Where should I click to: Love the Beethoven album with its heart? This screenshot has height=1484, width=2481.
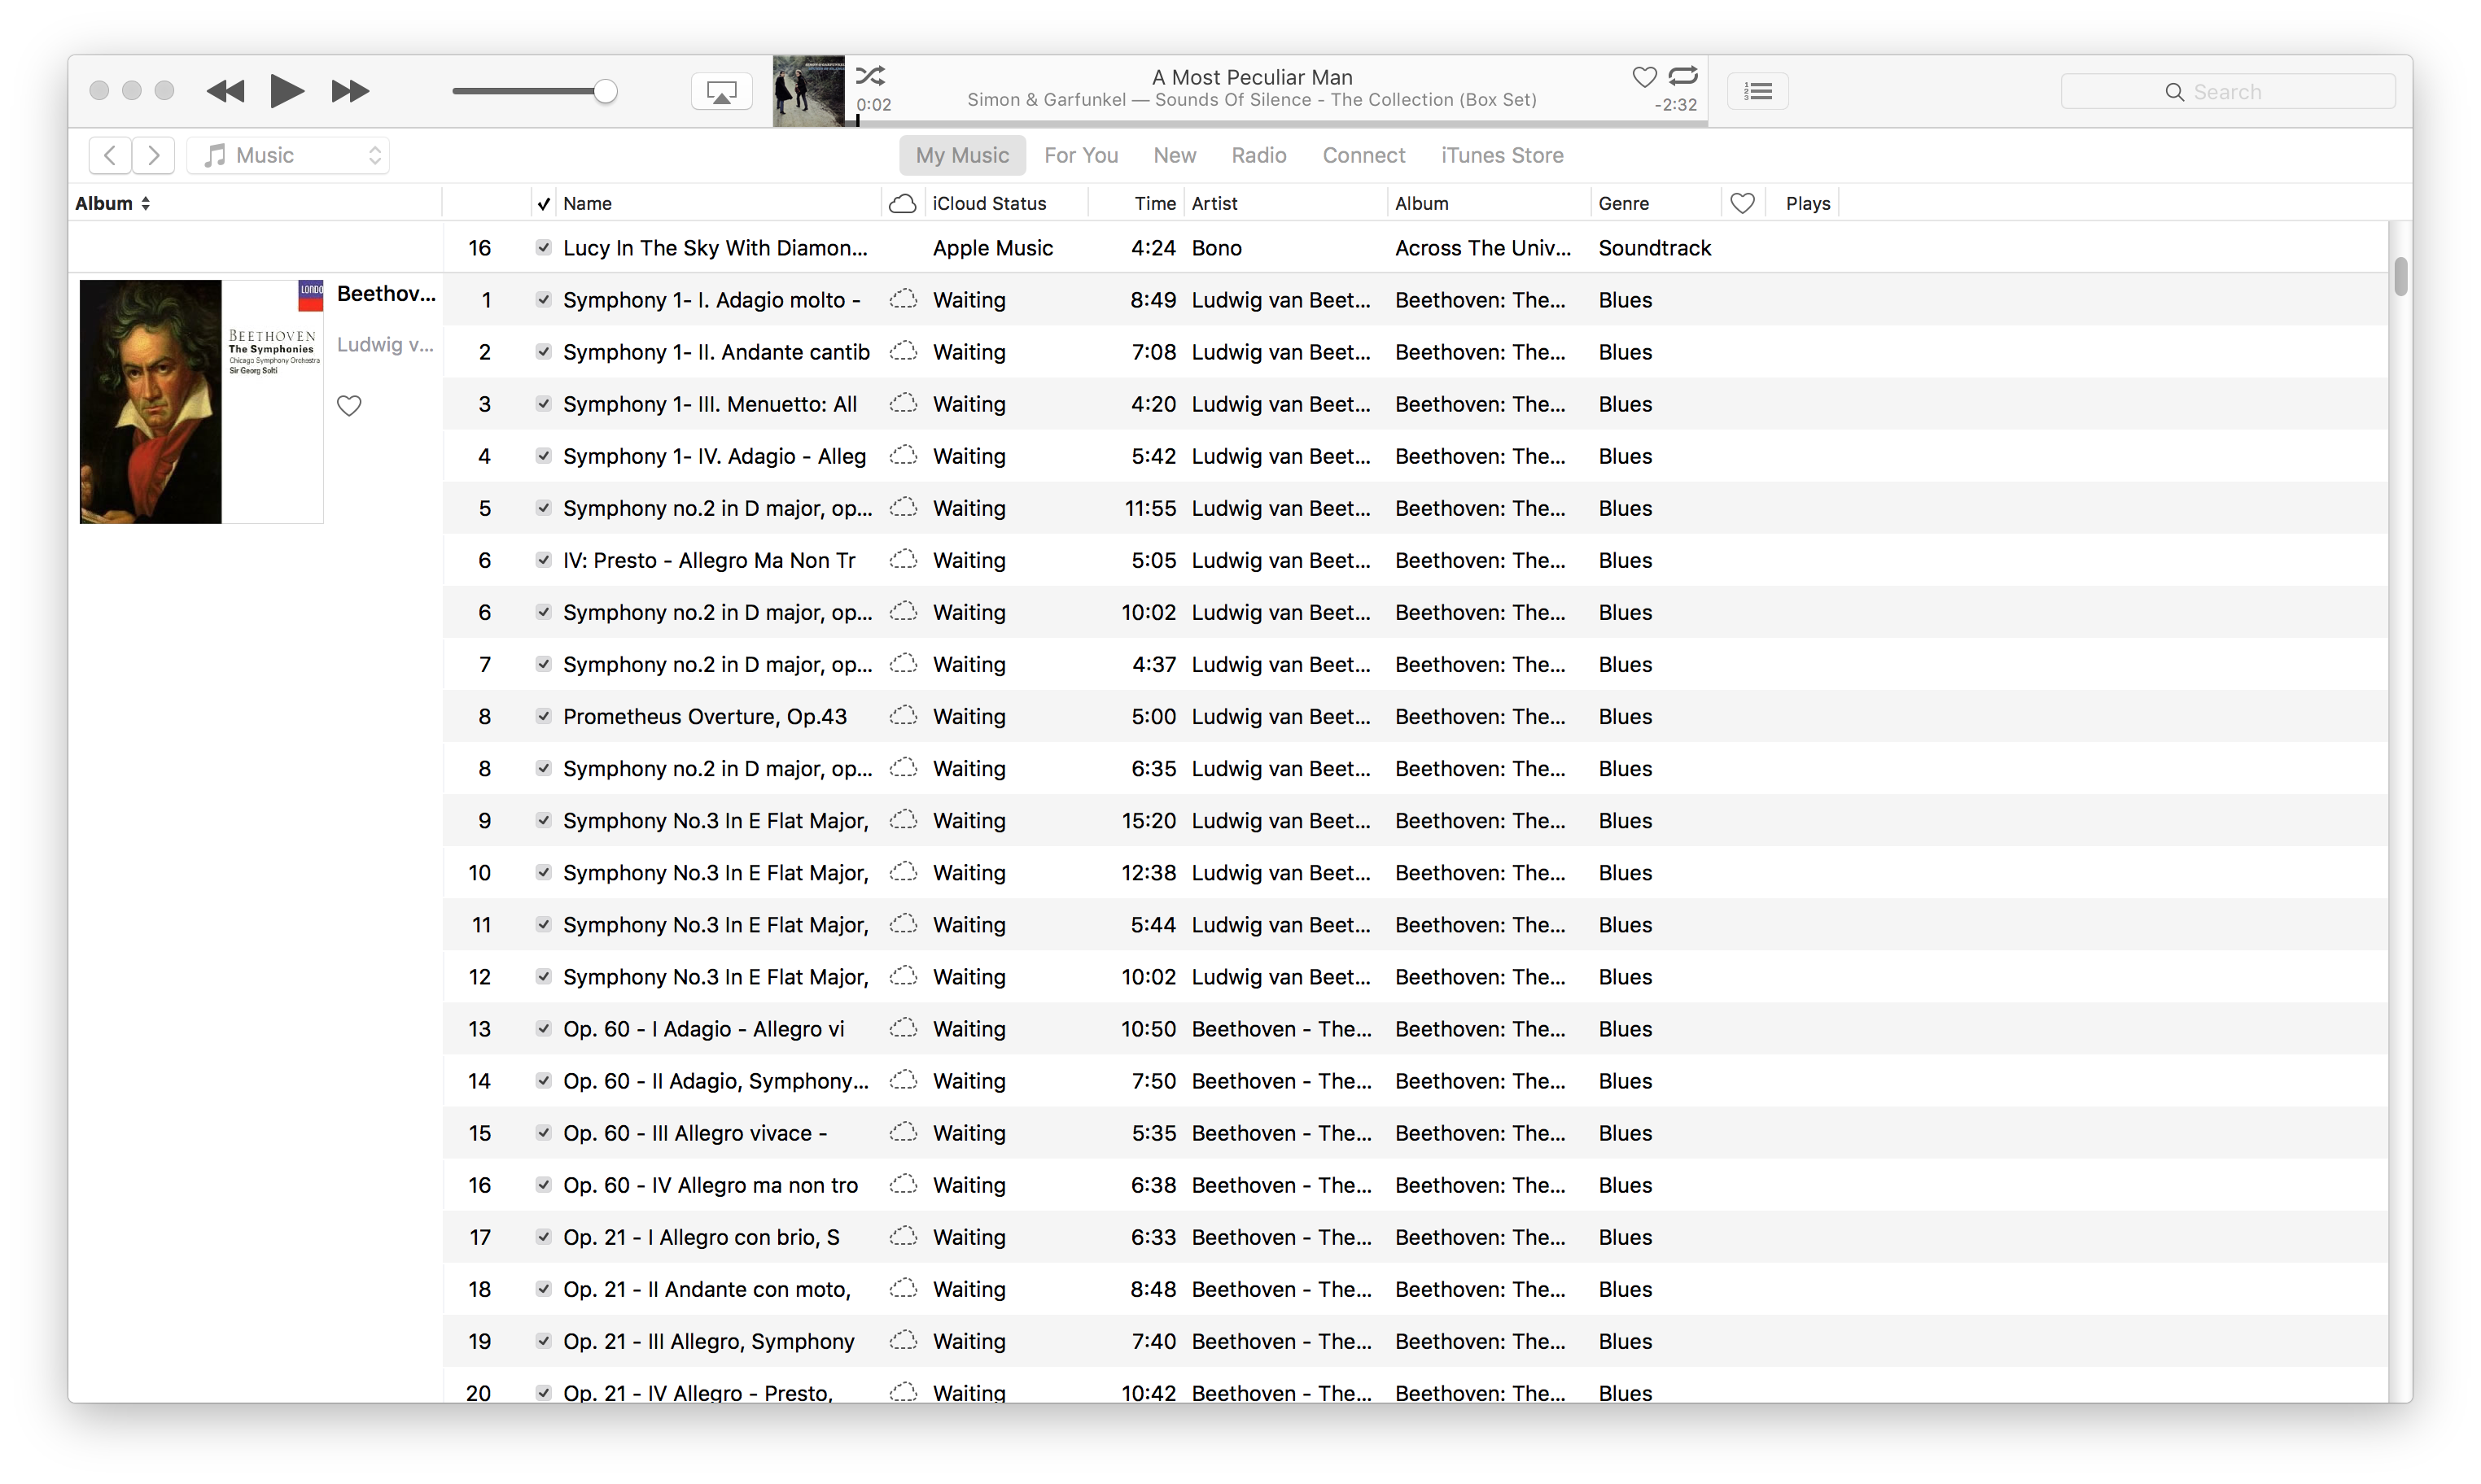[349, 406]
